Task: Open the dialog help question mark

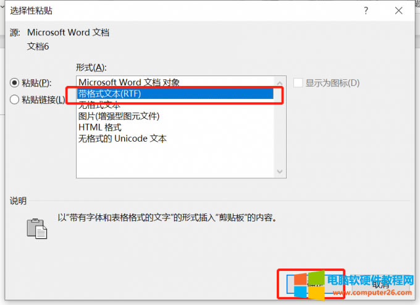Action: coord(366,11)
